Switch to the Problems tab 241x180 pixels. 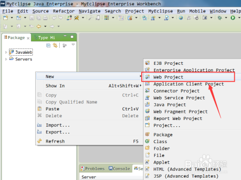point(93,168)
